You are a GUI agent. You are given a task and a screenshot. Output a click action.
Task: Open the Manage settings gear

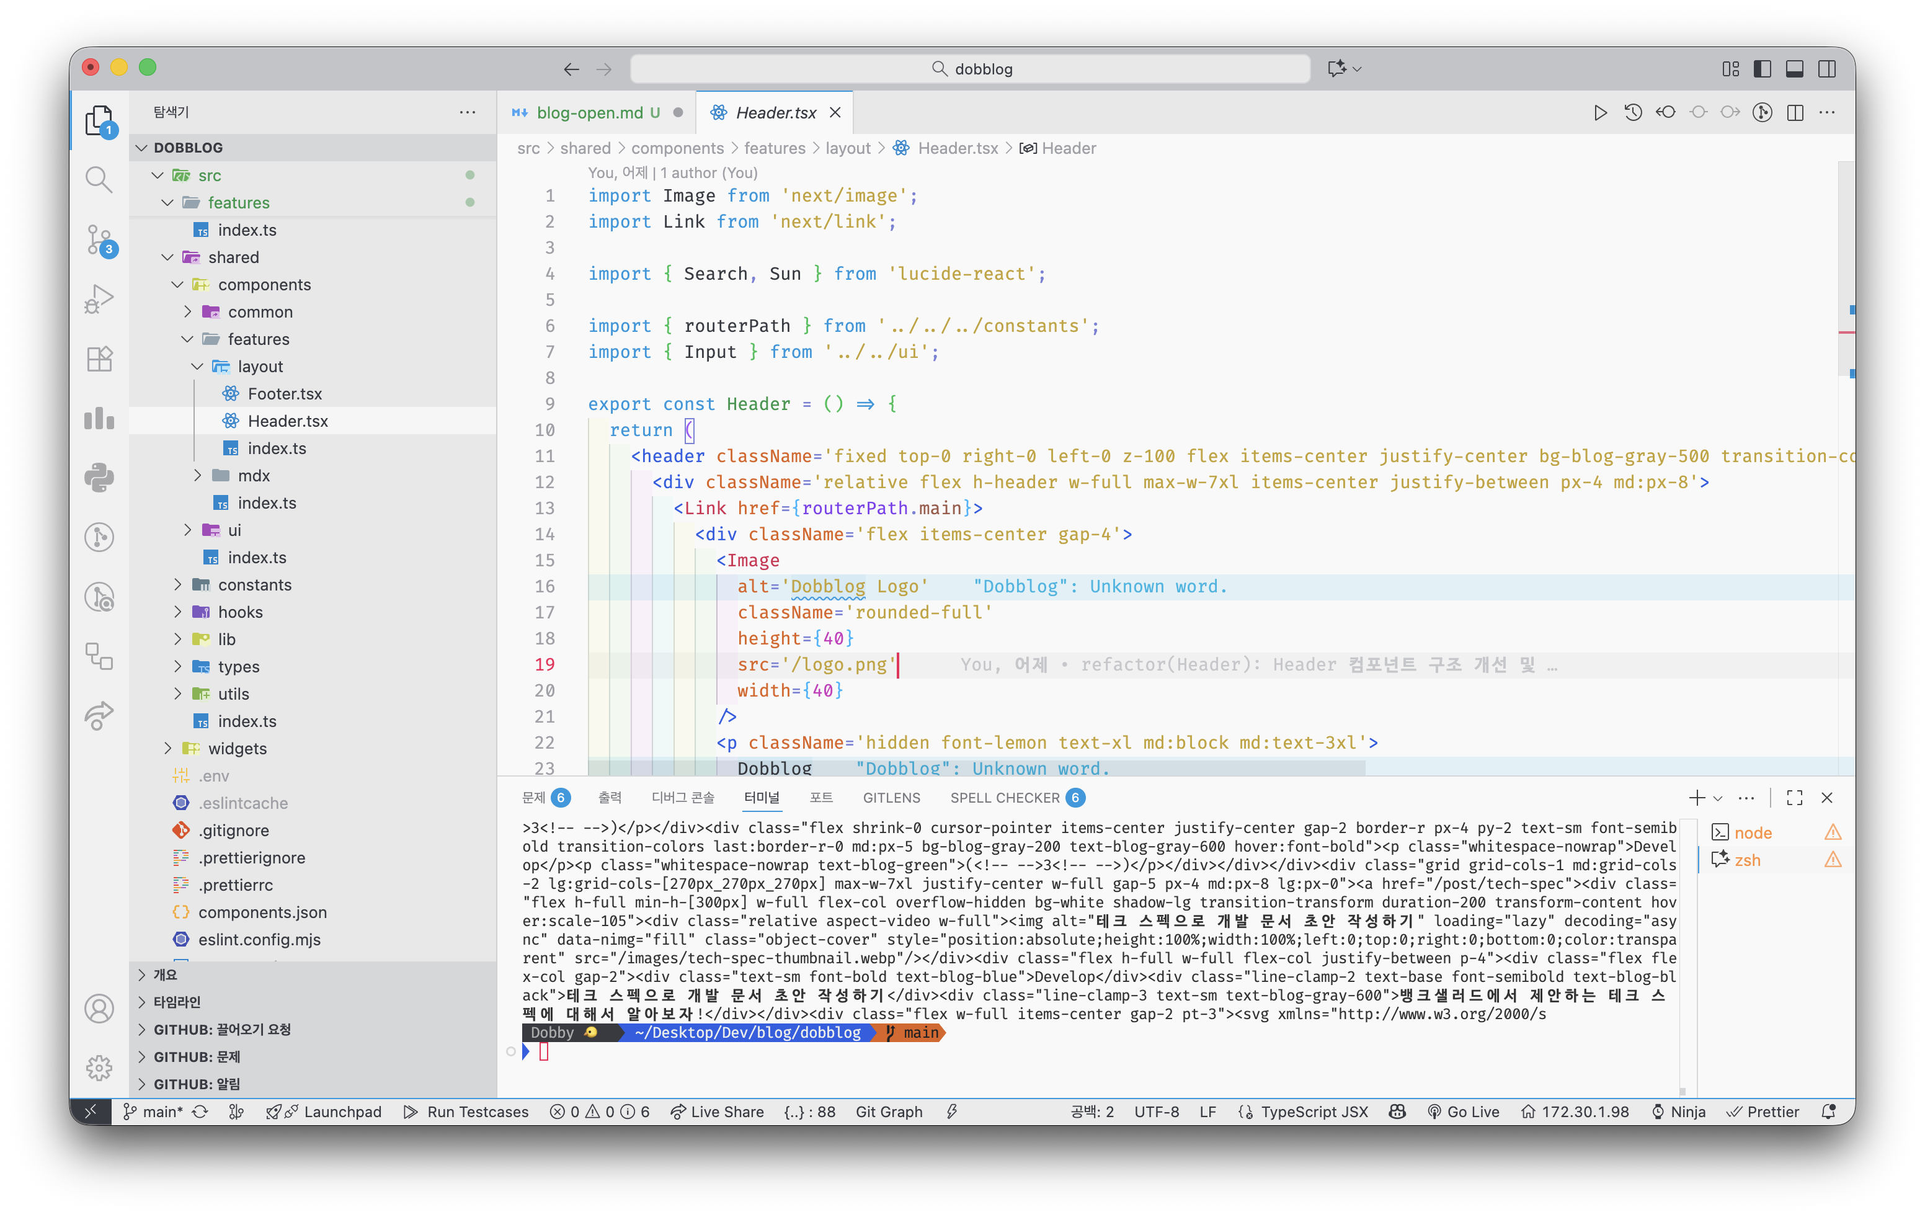pos(99,1068)
